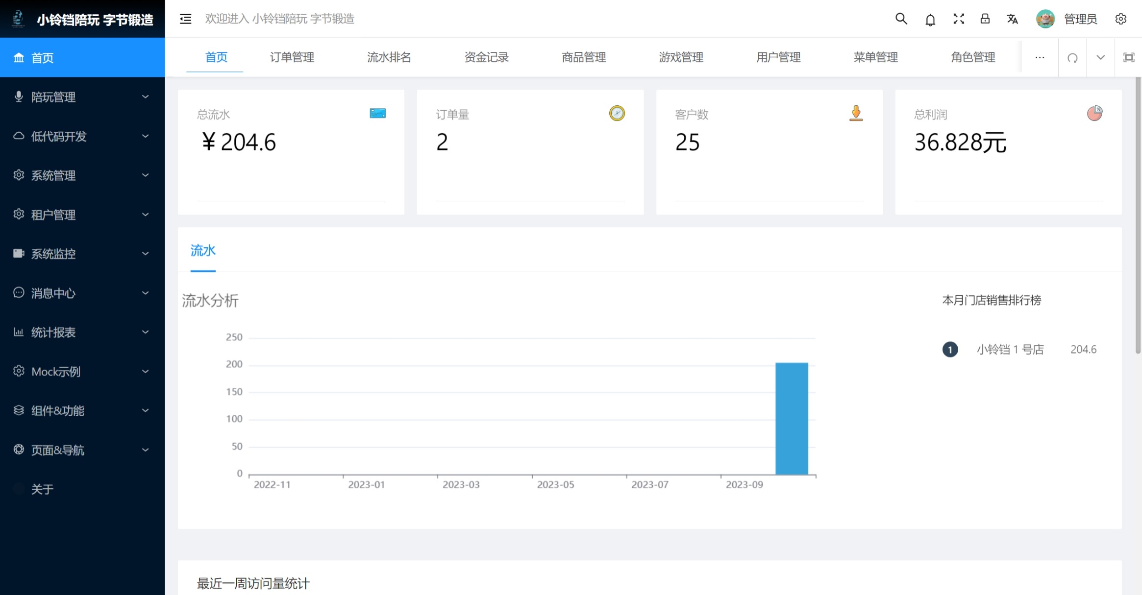The image size is (1142, 595).
Task: Click the clock icon in 订单量 card
Action: click(x=617, y=113)
